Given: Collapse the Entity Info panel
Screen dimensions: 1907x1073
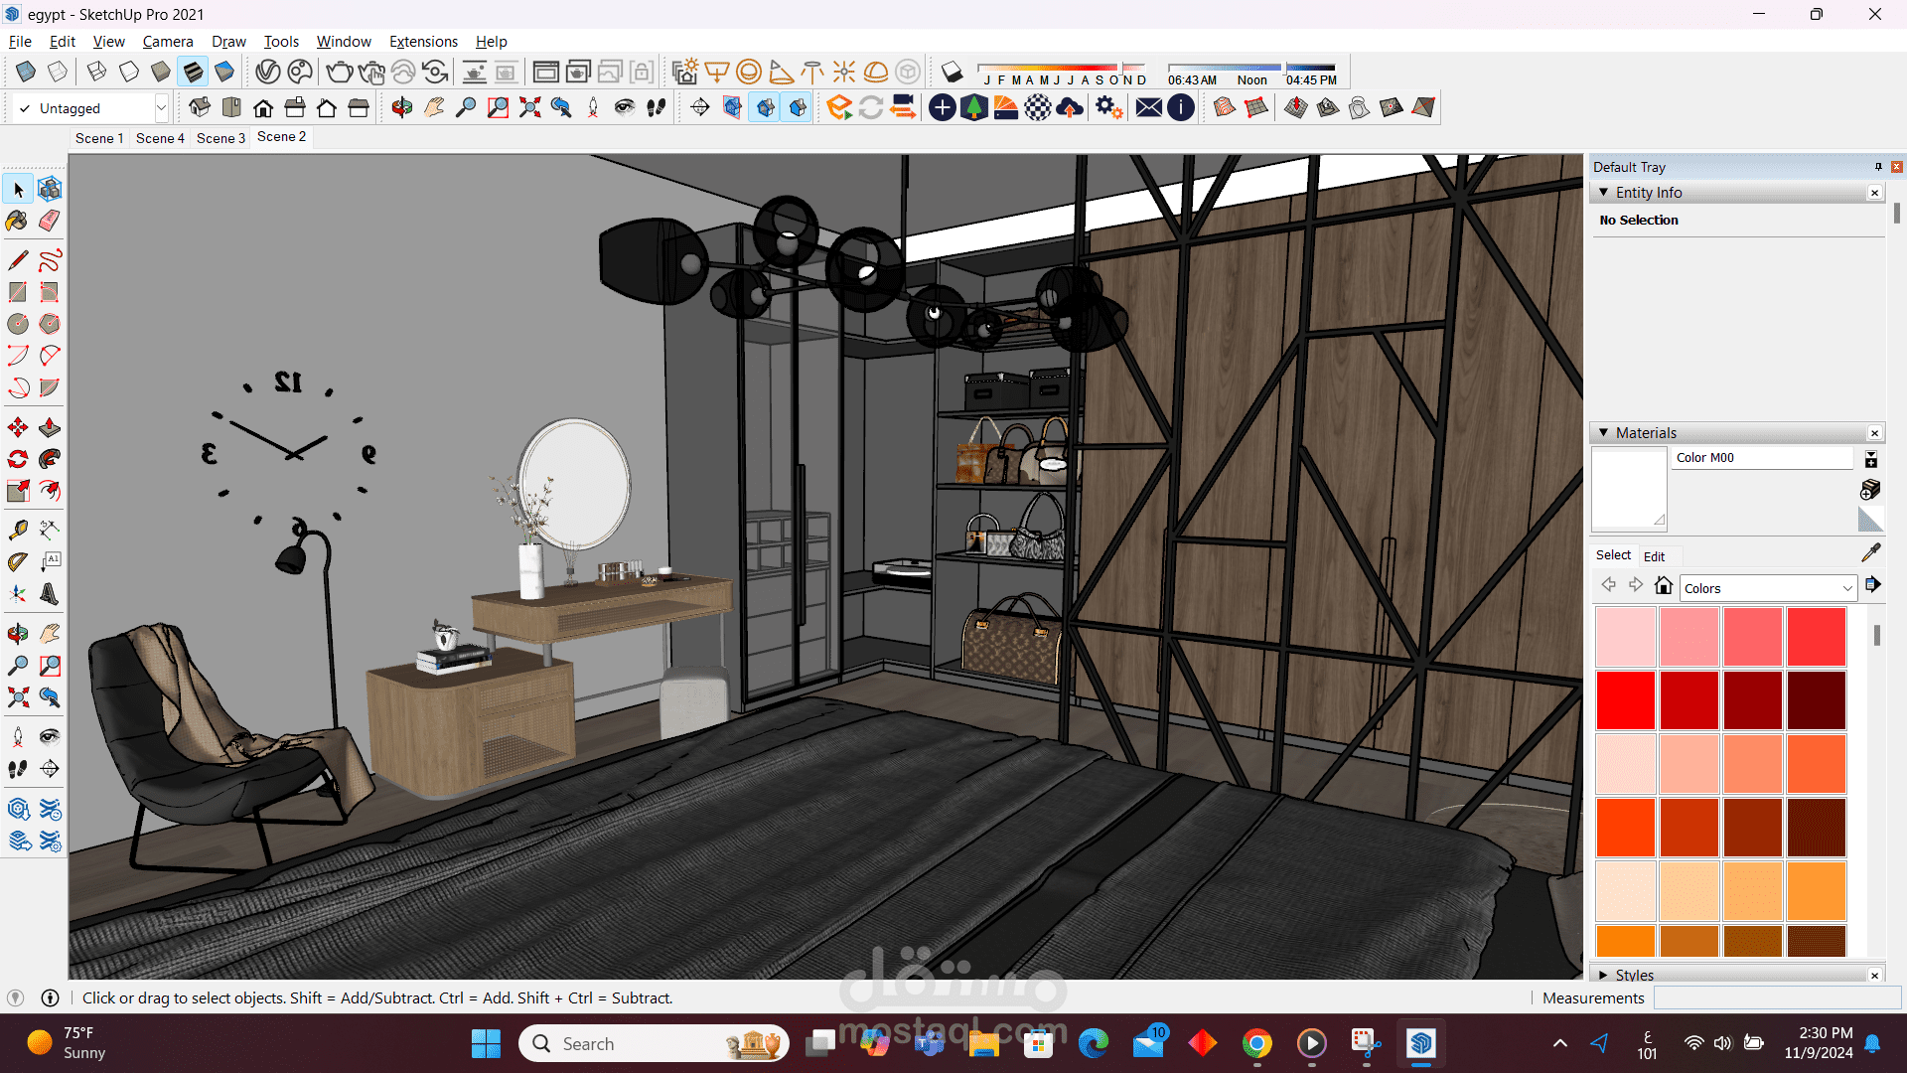Looking at the screenshot, I should point(1603,193).
